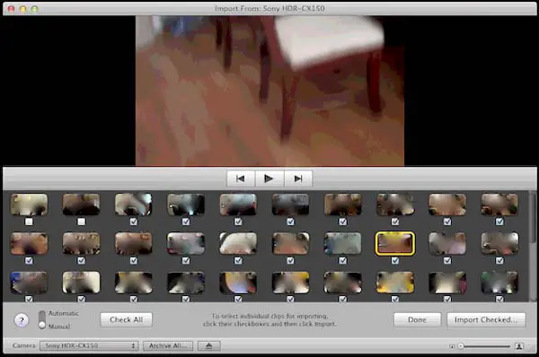
Task: Select the first clip thumbnail in row two
Action: click(30, 243)
